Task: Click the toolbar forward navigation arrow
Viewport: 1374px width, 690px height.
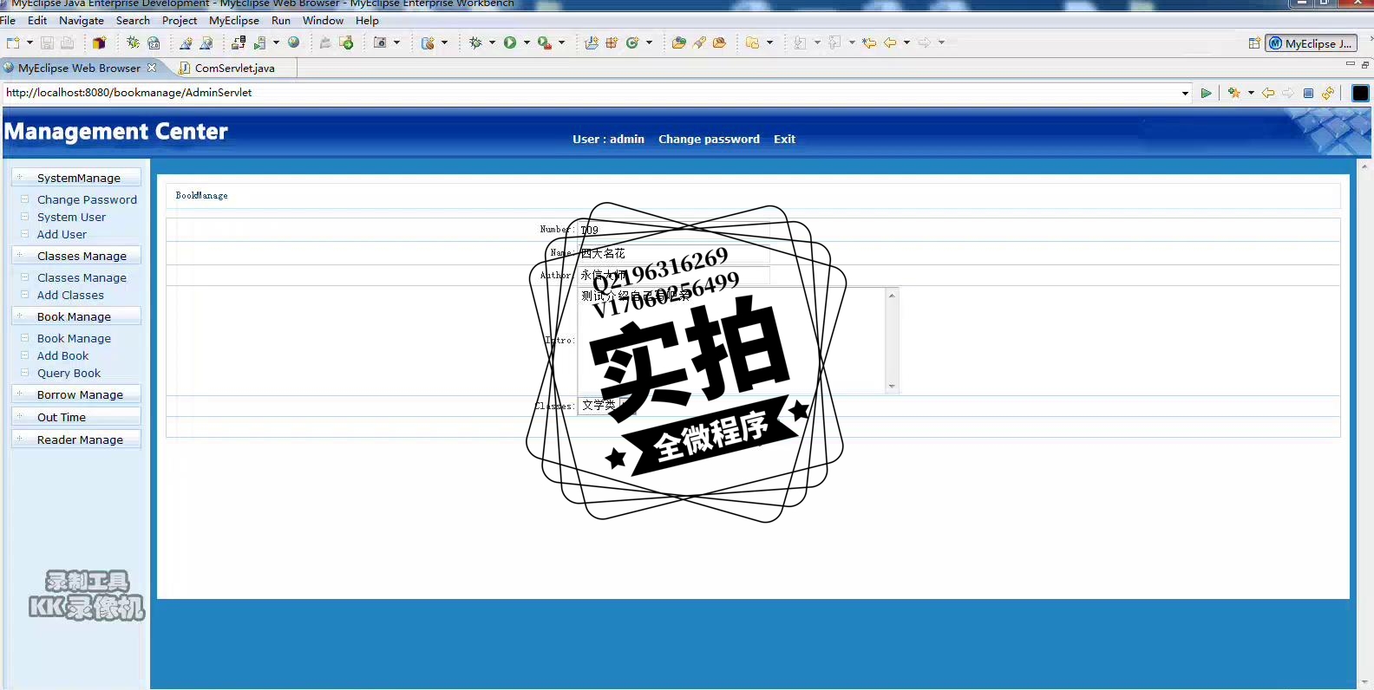Action: click(x=925, y=42)
